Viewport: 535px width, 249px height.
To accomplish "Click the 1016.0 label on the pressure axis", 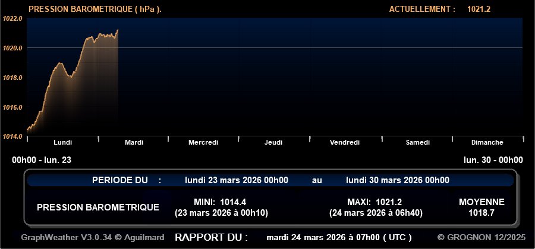I will (x=13, y=107).
